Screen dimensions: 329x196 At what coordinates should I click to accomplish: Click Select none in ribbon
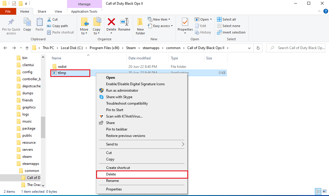pyautogui.click(x=228, y=26)
